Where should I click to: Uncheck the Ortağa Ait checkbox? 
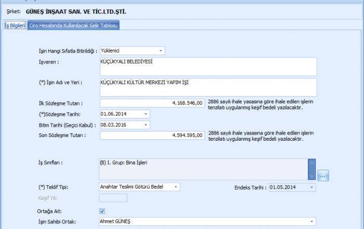point(102,211)
